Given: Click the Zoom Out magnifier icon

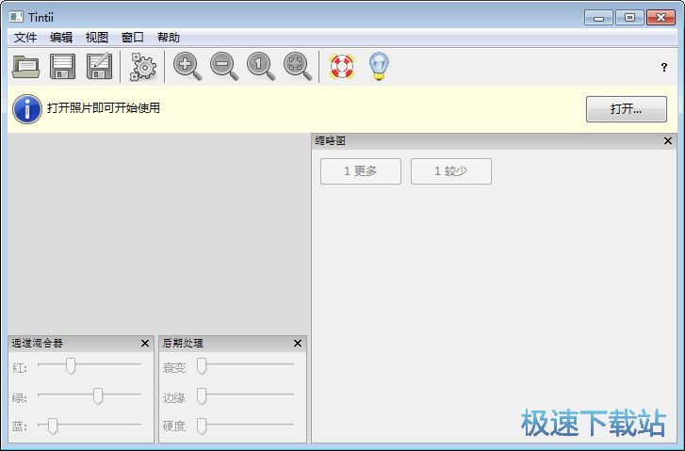Looking at the screenshot, I should [x=223, y=67].
